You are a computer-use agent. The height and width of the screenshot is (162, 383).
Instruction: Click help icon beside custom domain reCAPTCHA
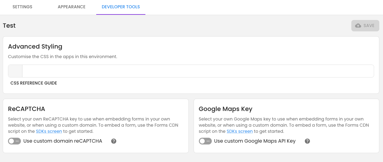[114, 141]
